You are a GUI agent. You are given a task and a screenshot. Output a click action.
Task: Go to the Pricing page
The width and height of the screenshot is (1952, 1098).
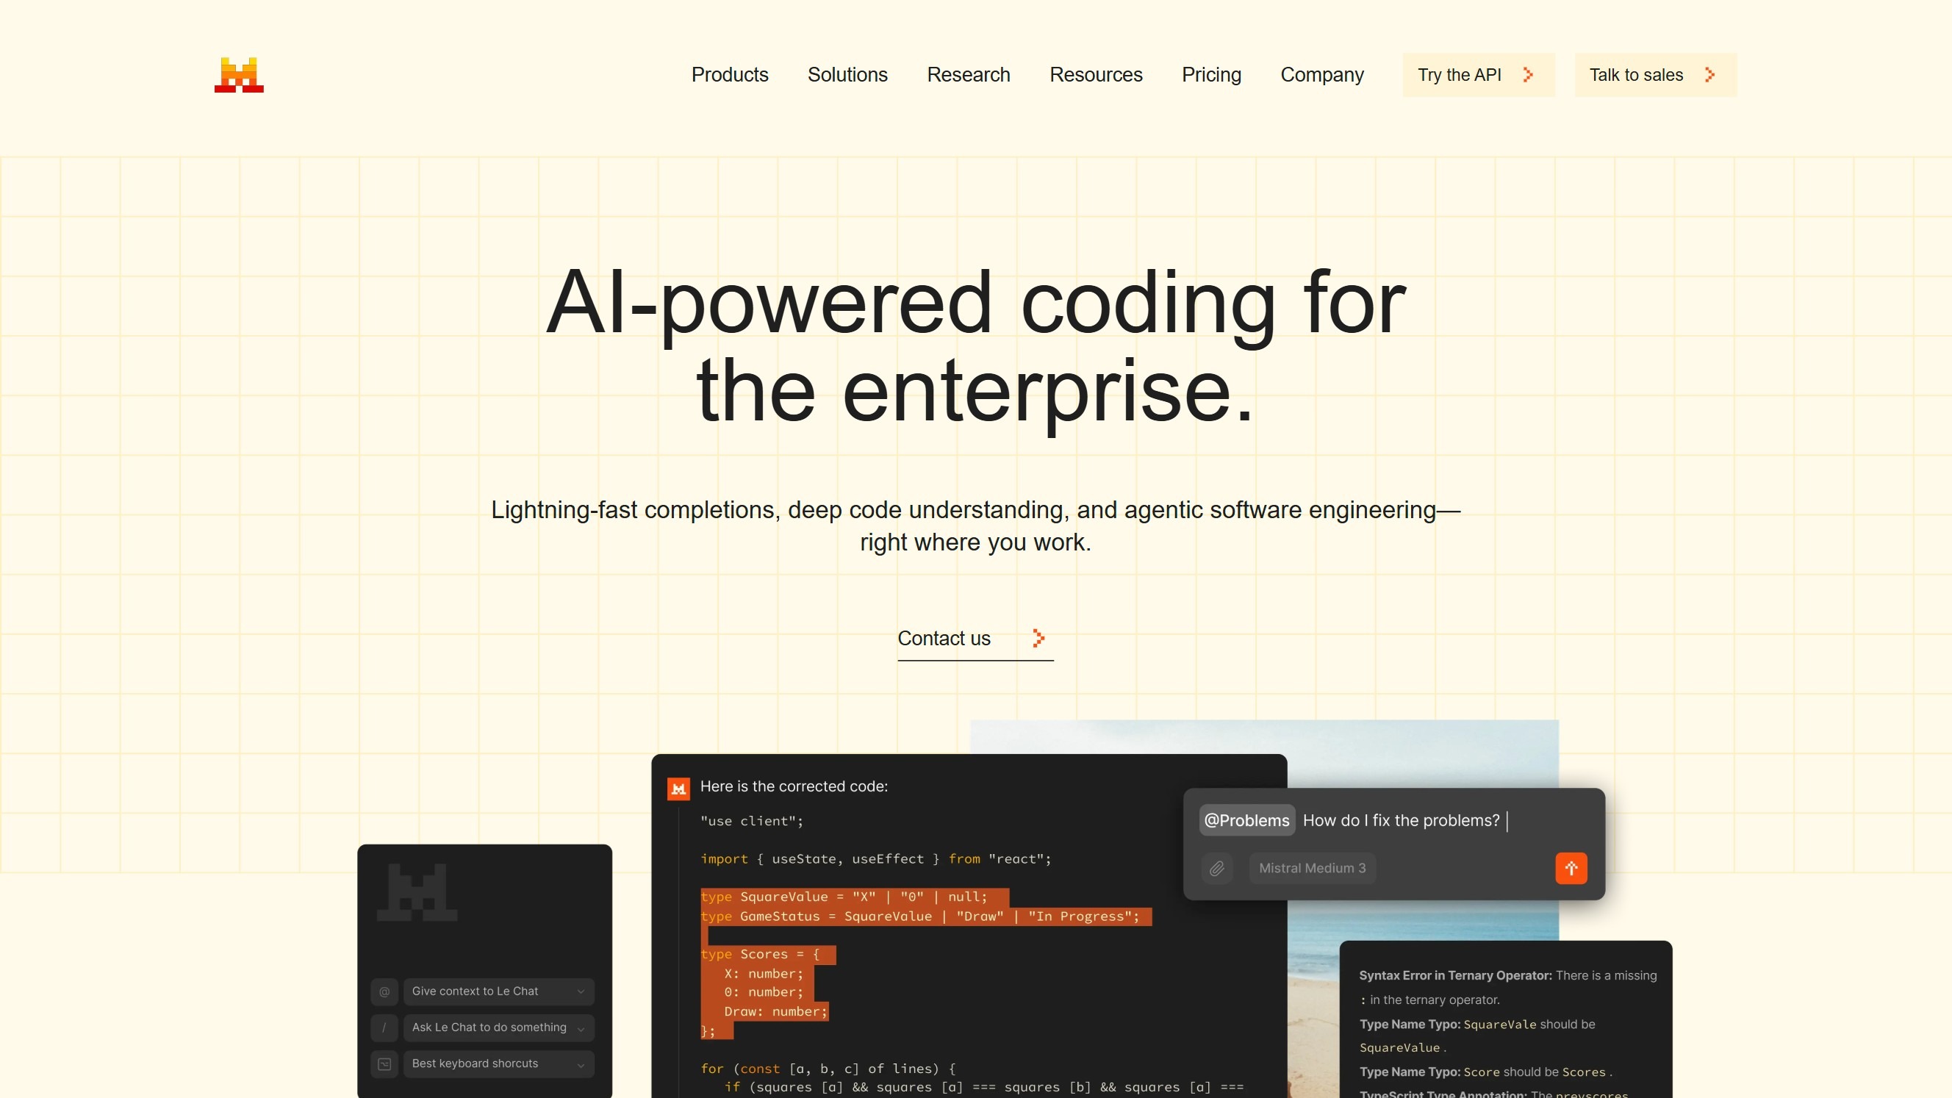[x=1211, y=74]
